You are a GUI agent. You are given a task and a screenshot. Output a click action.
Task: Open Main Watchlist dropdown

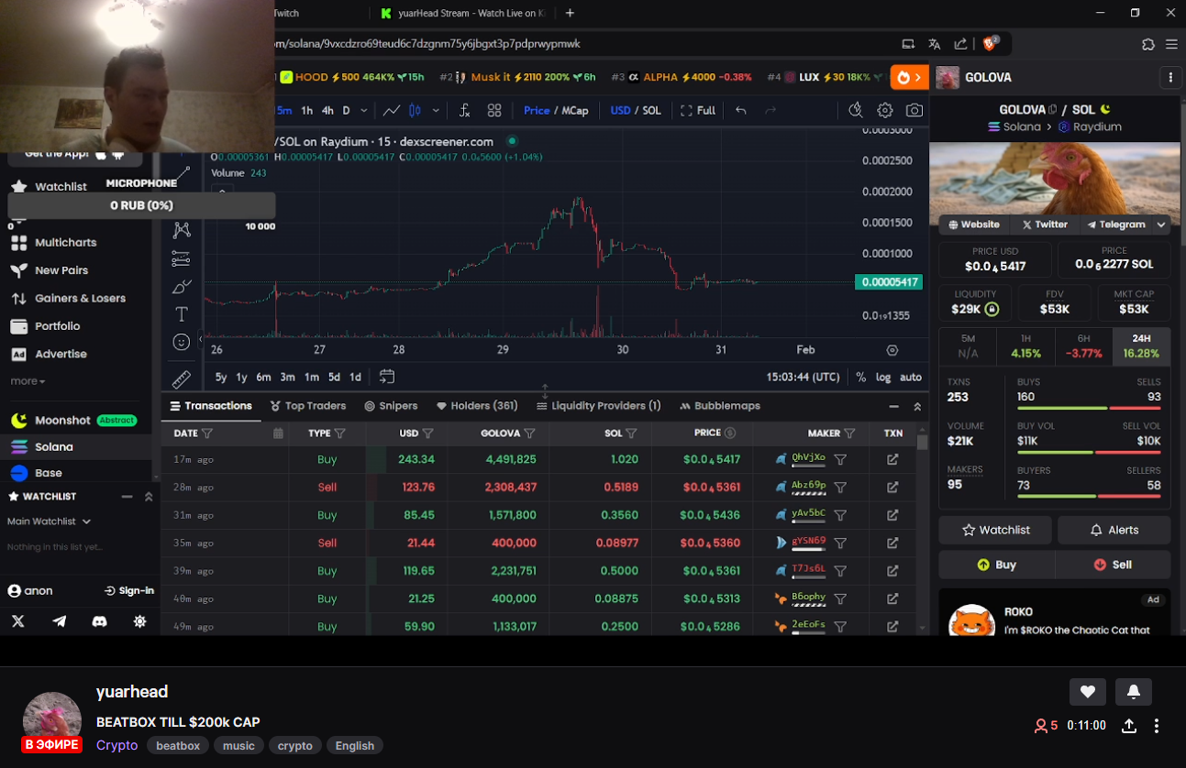(x=50, y=521)
